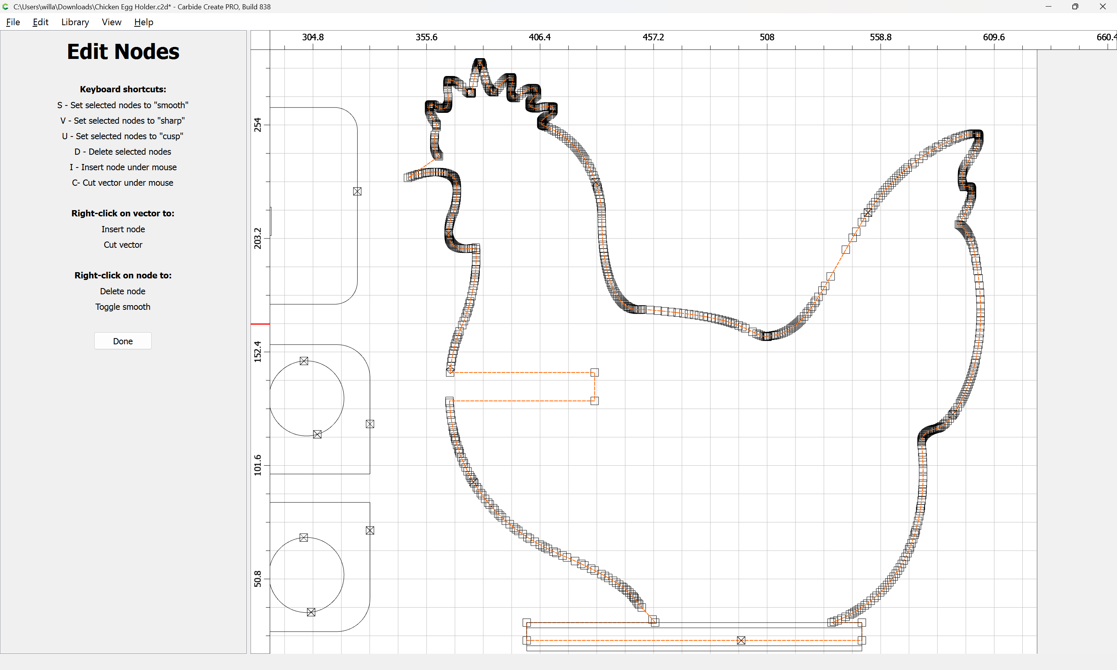Select the node at top of lower circle

(x=303, y=538)
